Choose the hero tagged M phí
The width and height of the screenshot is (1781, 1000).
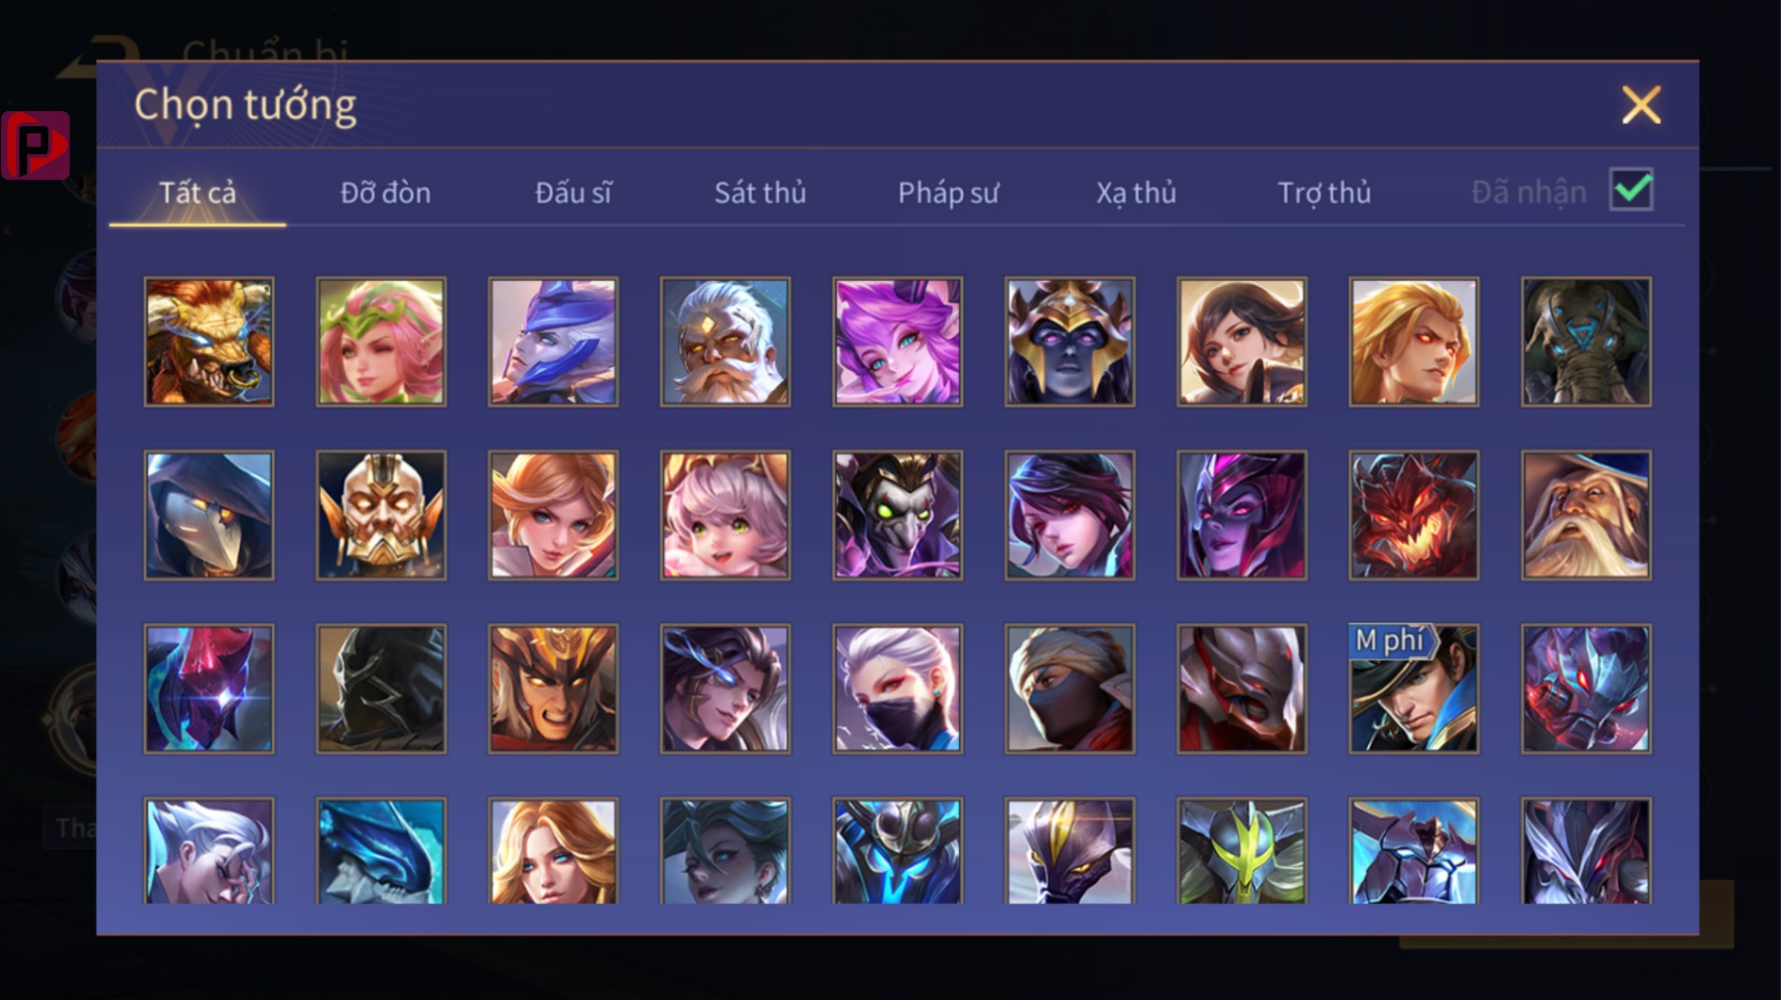(x=1414, y=689)
